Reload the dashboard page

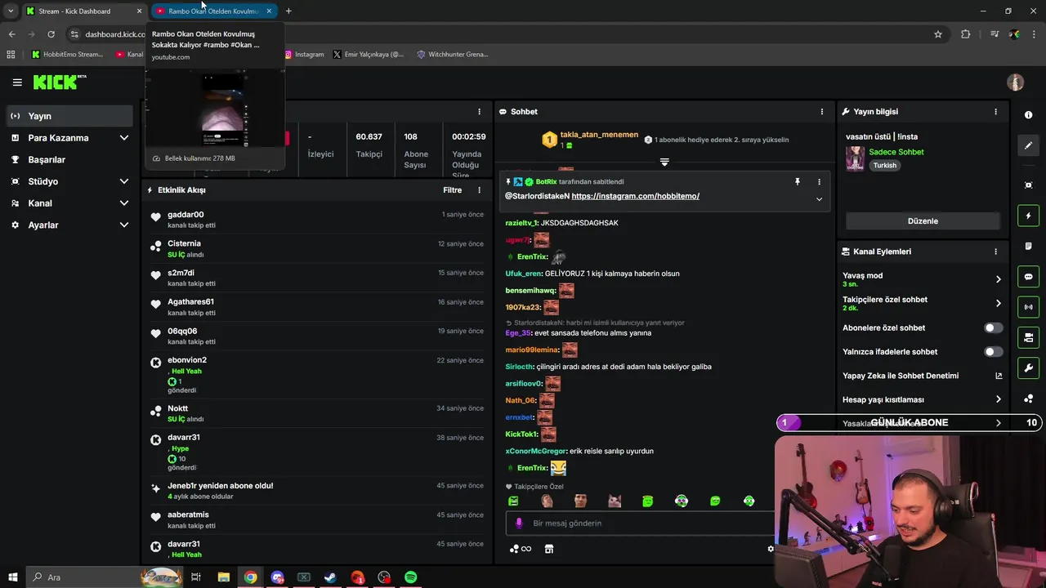51,34
